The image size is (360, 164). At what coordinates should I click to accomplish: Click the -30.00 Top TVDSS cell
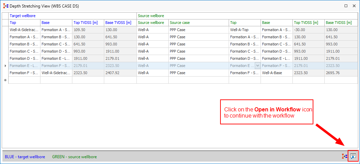pyautogui.click(x=308, y=30)
